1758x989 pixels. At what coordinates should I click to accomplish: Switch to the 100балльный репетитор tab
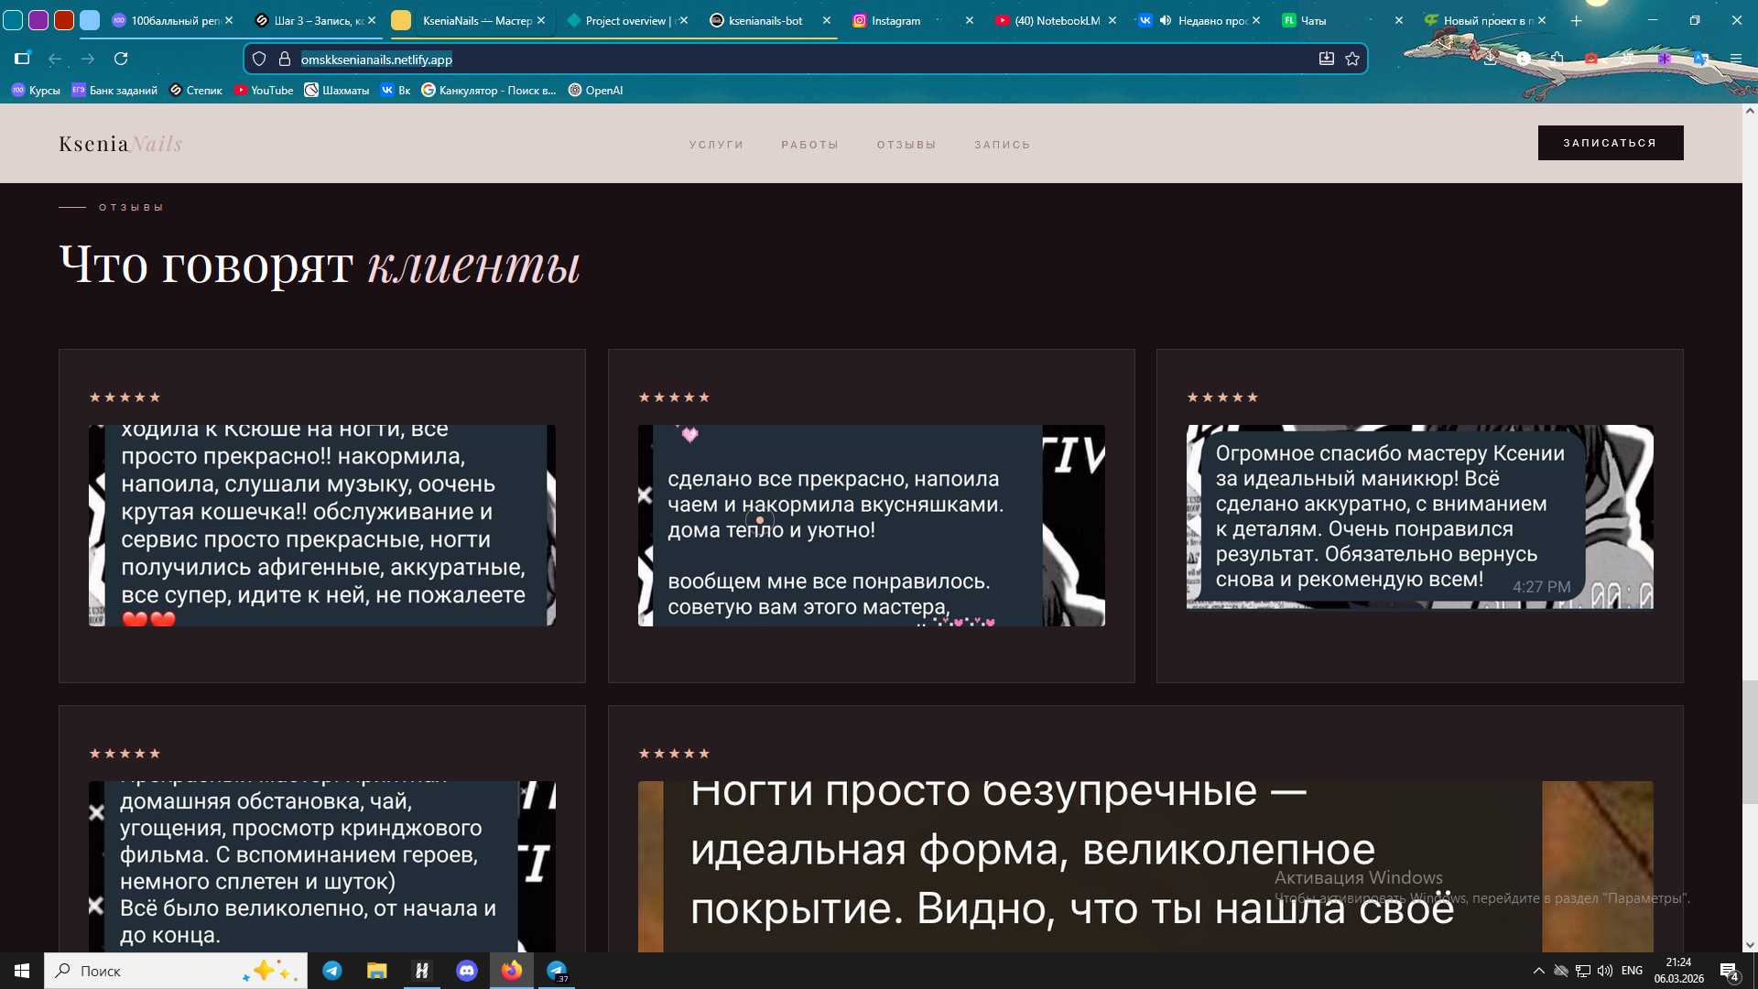pos(172,20)
